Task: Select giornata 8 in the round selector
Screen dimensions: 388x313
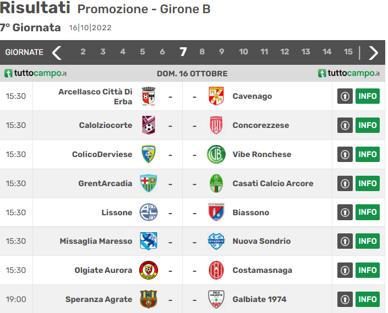Action: click(x=202, y=52)
